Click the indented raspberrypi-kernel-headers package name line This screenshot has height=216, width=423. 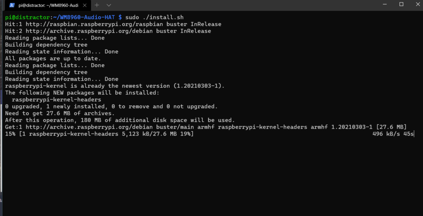[57, 99]
